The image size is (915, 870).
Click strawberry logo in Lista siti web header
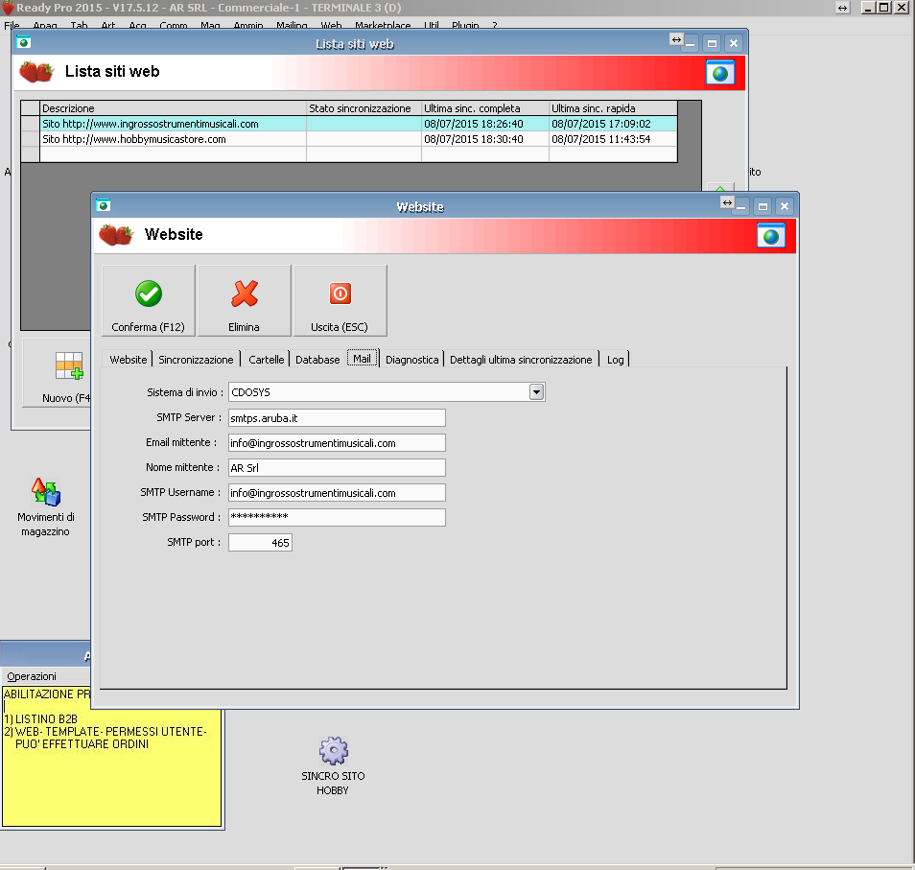[x=36, y=72]
